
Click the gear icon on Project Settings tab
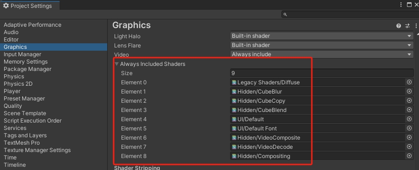pos(6,6)
